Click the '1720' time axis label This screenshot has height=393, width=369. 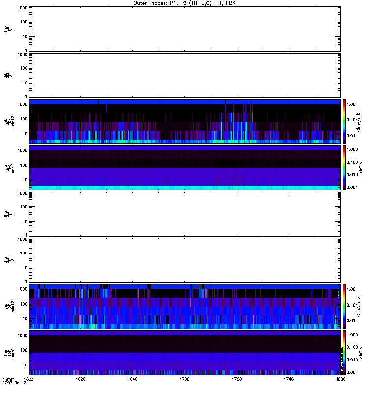pos(237,379)
